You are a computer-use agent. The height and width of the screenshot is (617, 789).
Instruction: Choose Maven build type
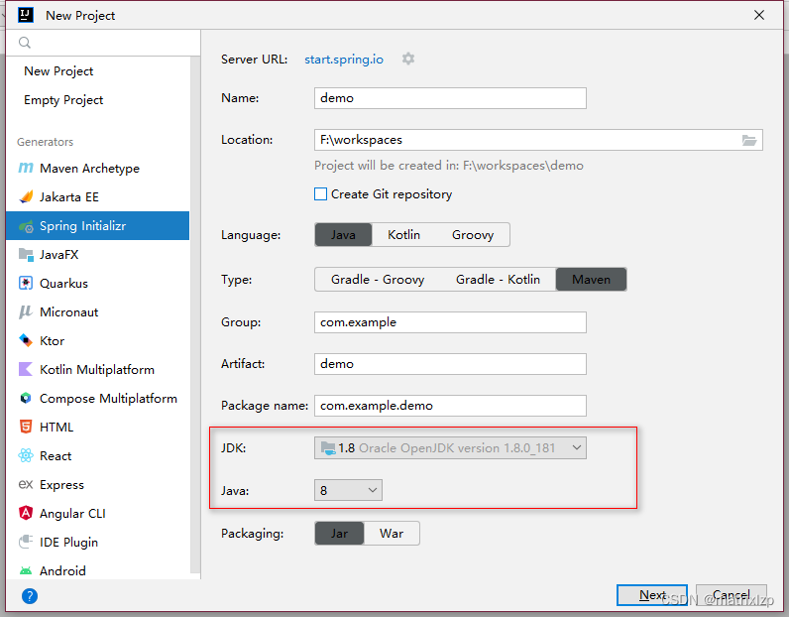[x=591, y=280]
